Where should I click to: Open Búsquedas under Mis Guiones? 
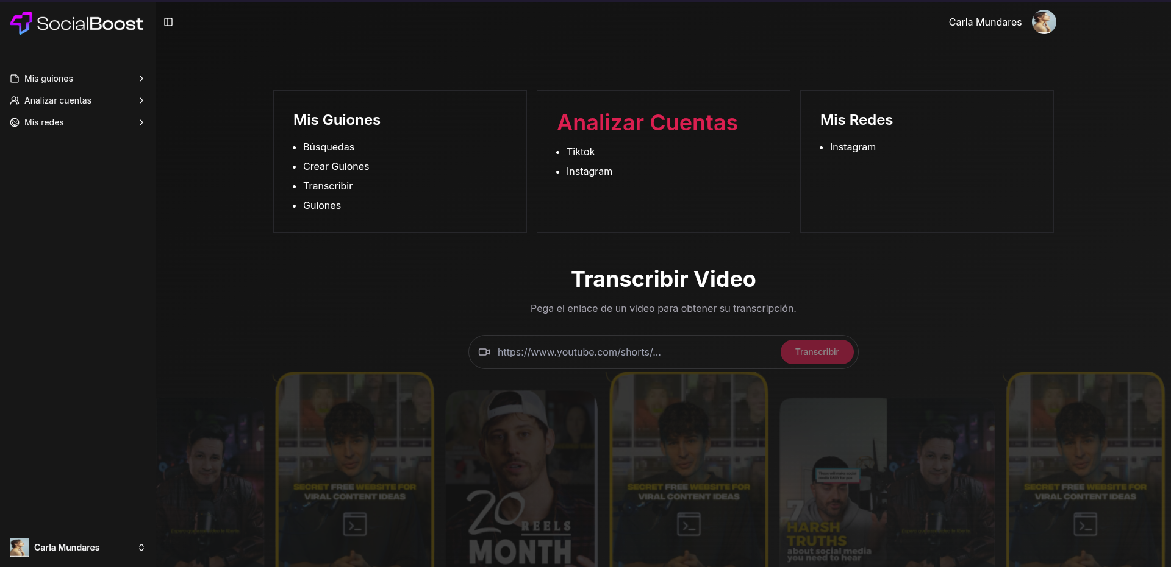328,147
